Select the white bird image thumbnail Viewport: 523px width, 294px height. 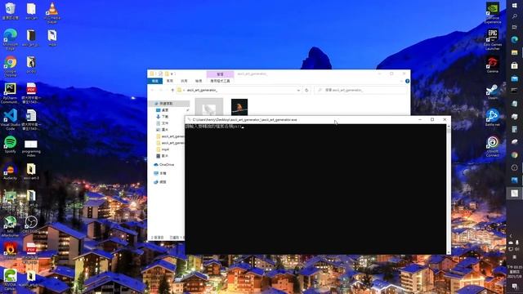coord(209,107)
